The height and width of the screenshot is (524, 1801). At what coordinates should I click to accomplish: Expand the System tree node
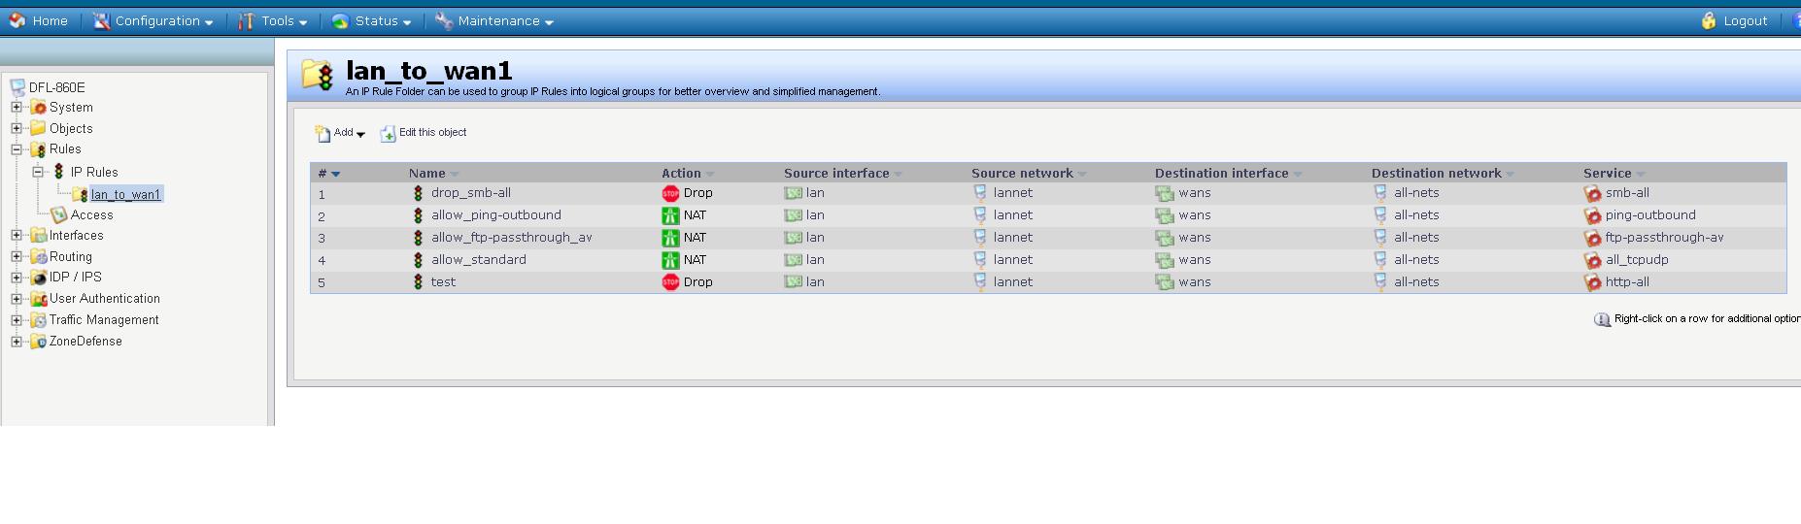coord(17,108)
